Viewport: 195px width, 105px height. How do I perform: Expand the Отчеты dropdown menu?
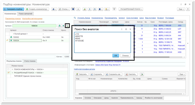[64, 9]
